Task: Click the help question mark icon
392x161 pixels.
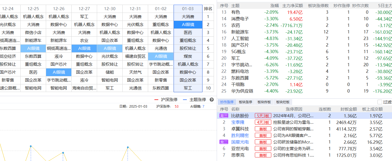Action: (211, 100)
